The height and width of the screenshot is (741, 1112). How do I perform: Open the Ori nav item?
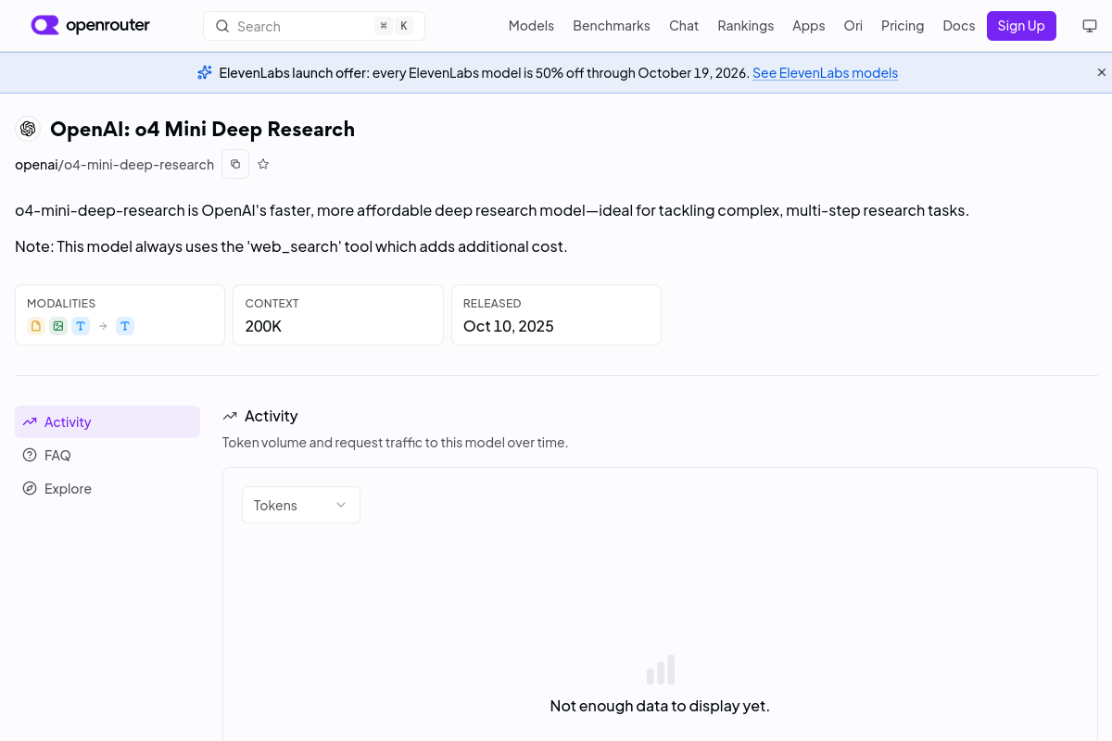[x=853, y=26]
